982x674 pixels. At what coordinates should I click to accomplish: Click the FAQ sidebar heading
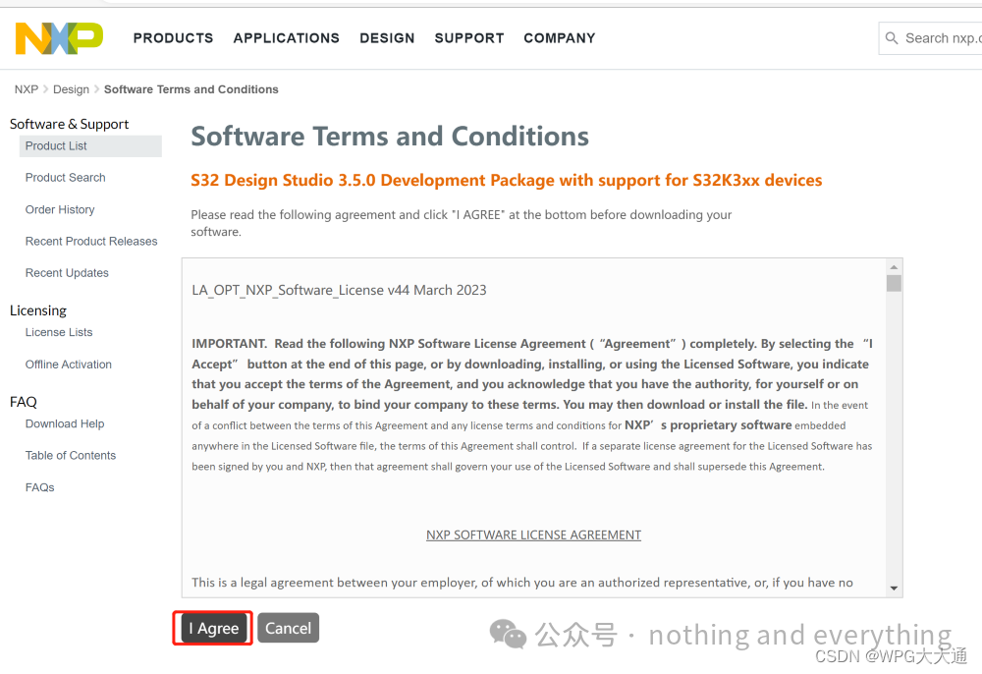point(24,402)
